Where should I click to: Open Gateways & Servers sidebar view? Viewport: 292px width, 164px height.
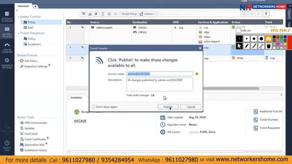[7, 17]
